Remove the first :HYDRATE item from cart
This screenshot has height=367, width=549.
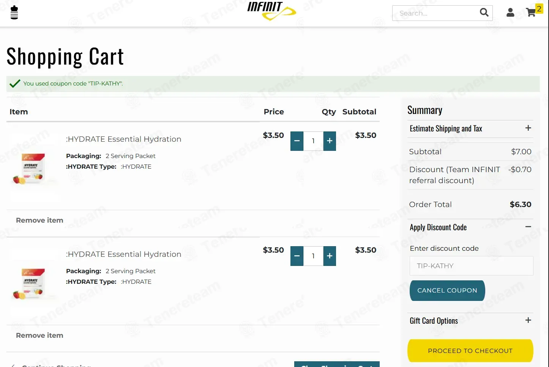[x=39, y=220]
